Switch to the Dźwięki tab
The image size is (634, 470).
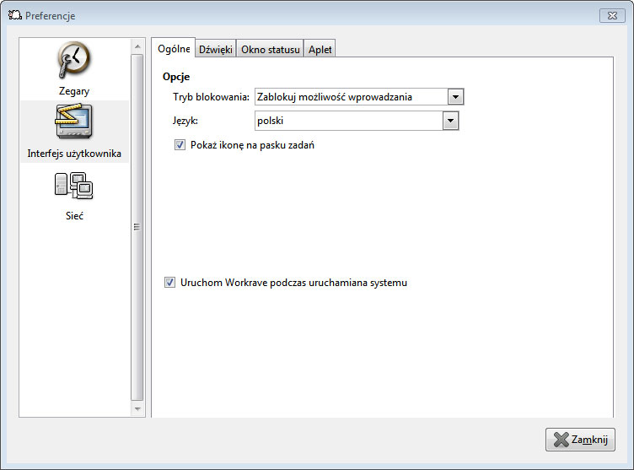(215, 50)
